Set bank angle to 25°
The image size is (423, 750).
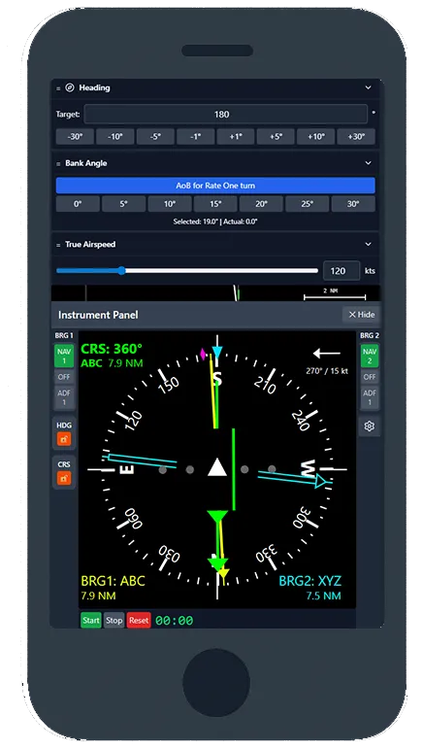click(307, 204)
